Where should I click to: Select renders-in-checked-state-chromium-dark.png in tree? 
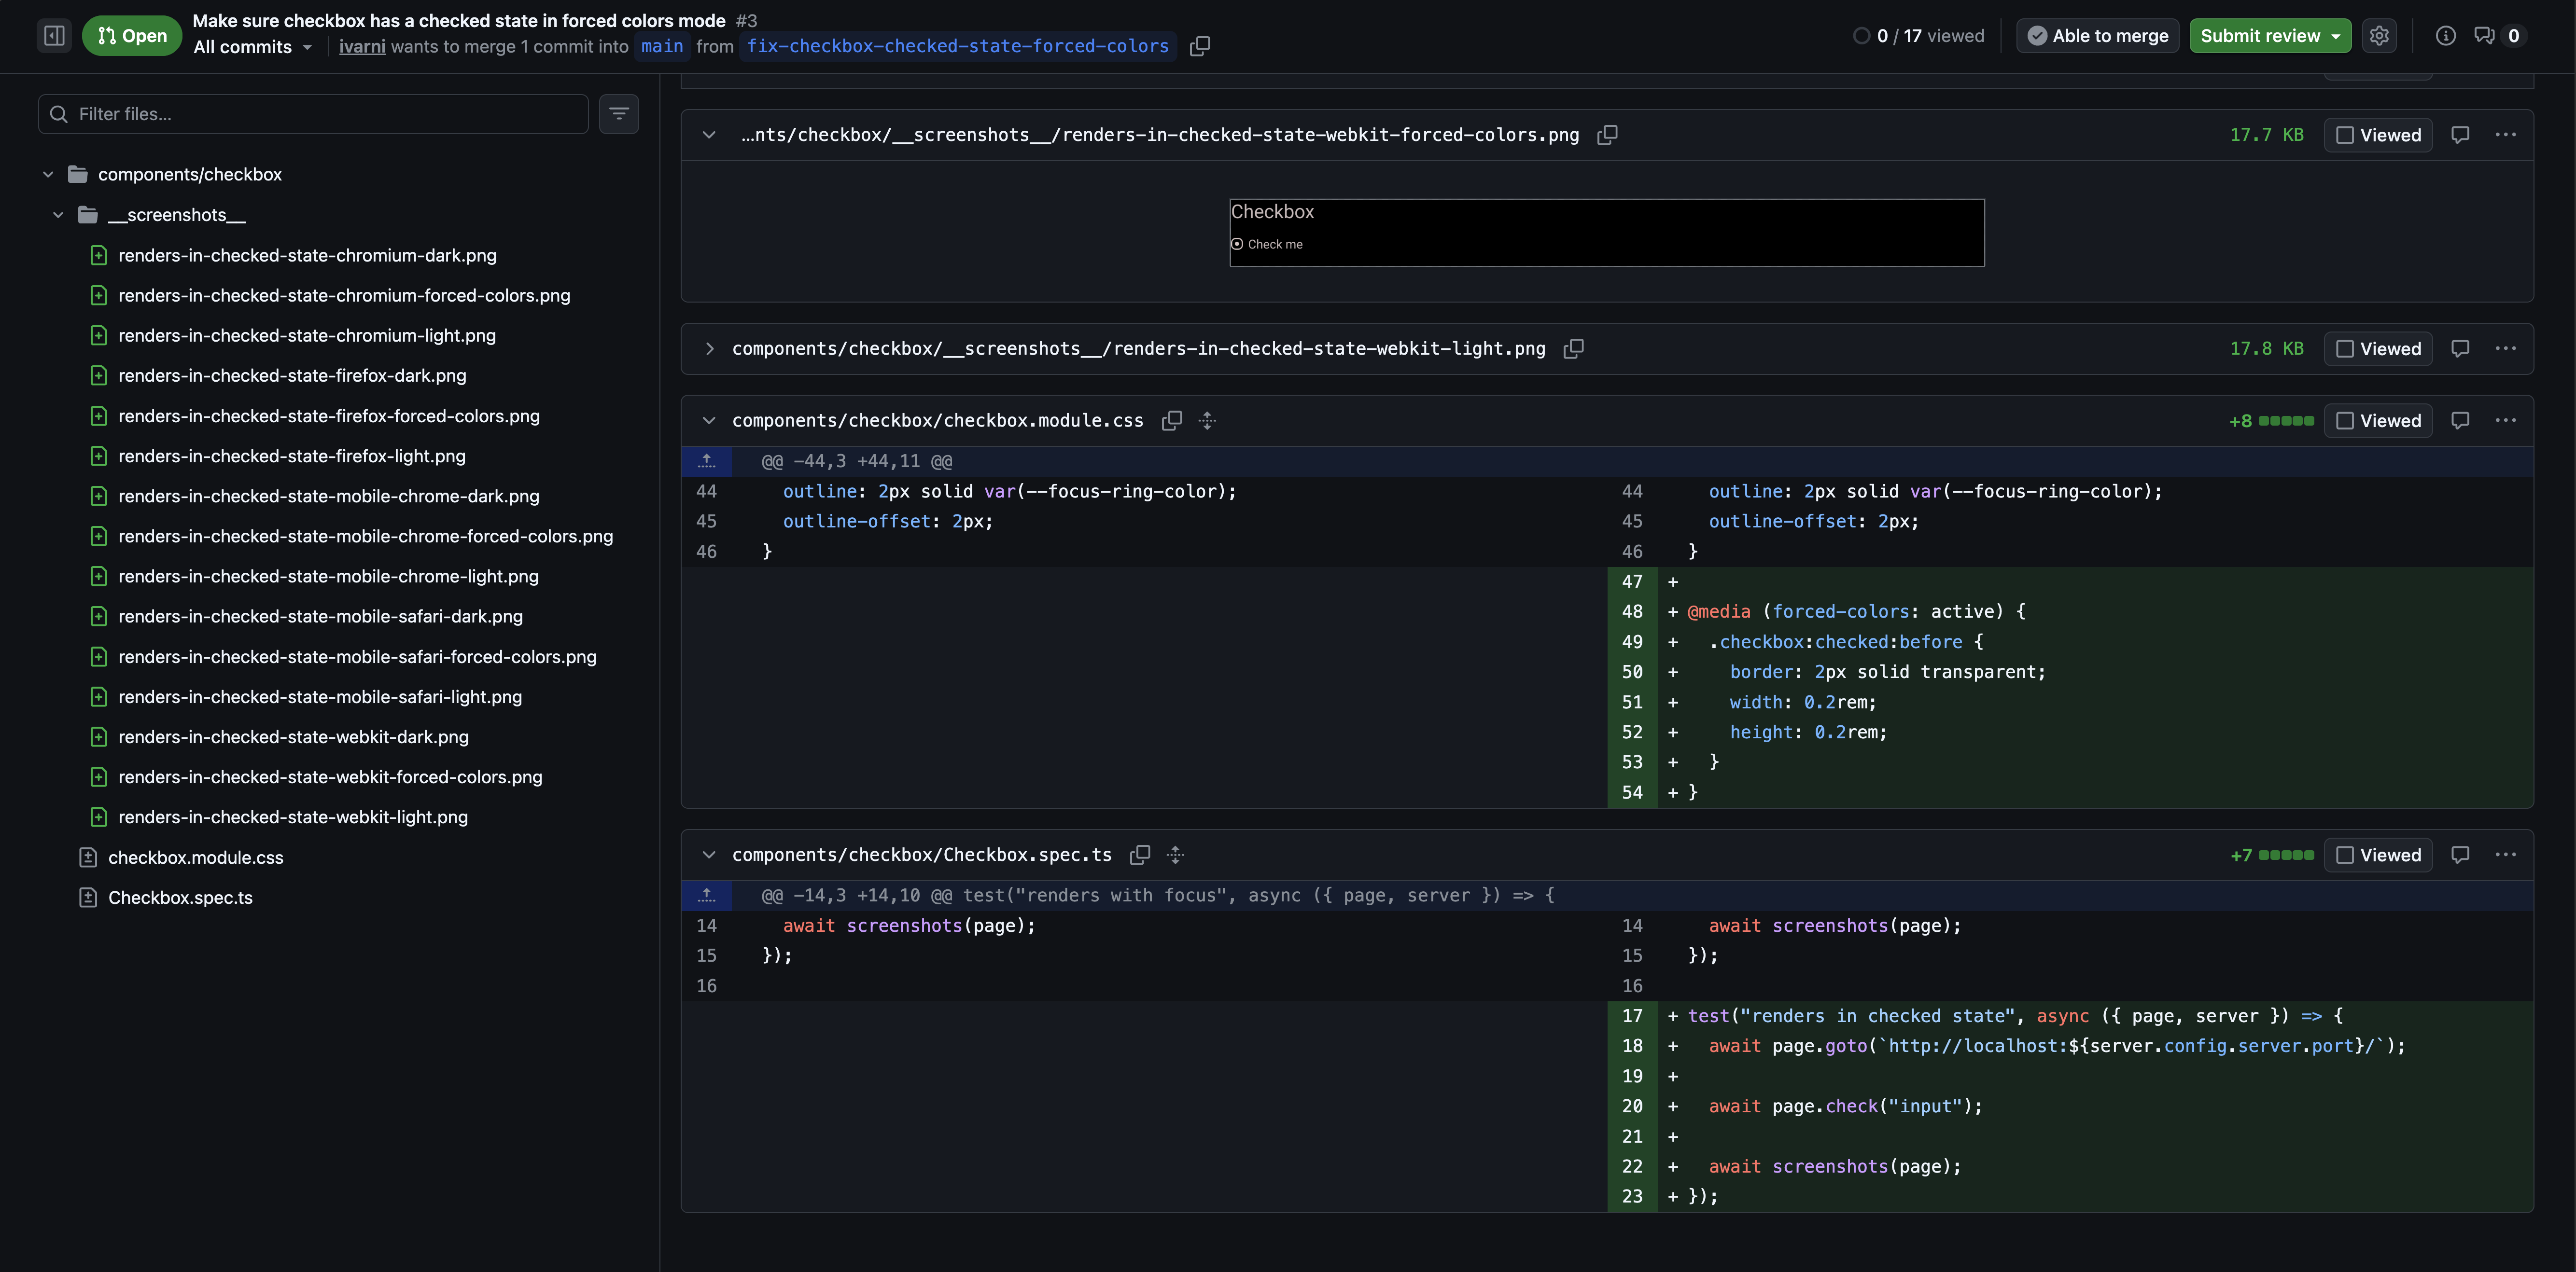pyautogui.click(x=307, y=256)
